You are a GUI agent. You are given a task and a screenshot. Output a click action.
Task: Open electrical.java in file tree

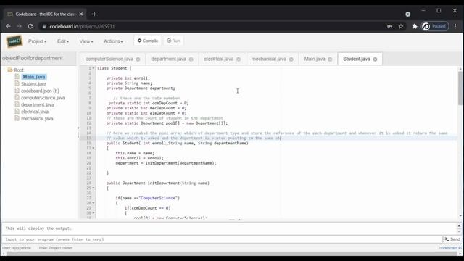coord(35,112)
